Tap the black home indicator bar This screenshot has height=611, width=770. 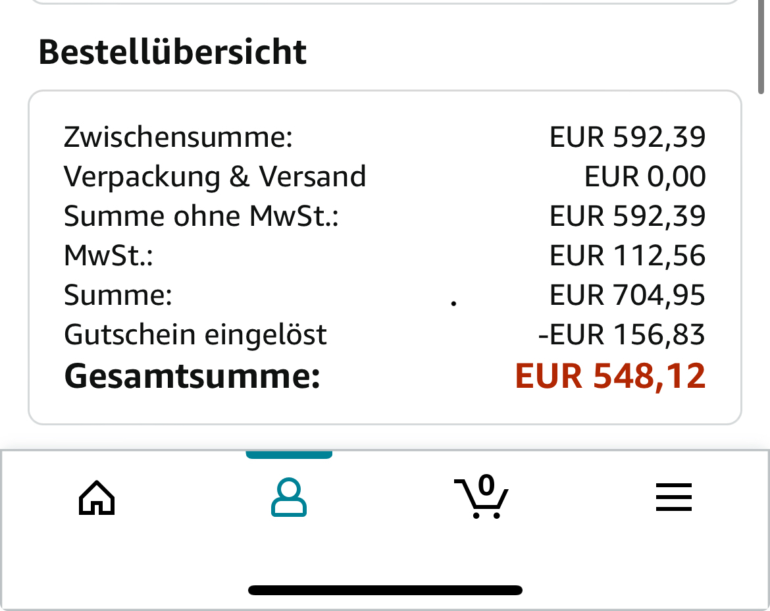click(x=385, y=590)
